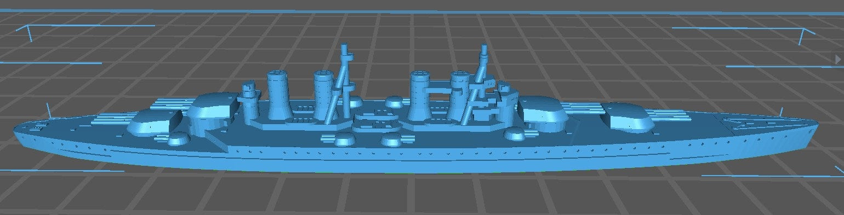The image size is (844, 215).
Task: Expand the side panel arrow at right edge
Action: pyautogui.click(x=839, y=59)
